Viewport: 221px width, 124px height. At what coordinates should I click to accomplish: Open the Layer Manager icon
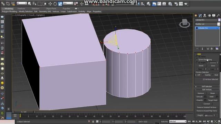tap(148, 4)
